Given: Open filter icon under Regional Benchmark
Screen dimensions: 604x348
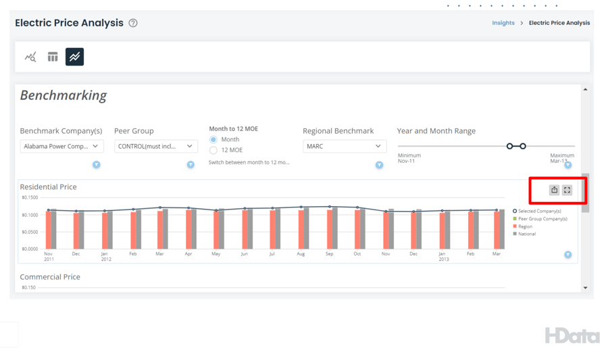Looking at the screenshot, I should coord(380,165).
